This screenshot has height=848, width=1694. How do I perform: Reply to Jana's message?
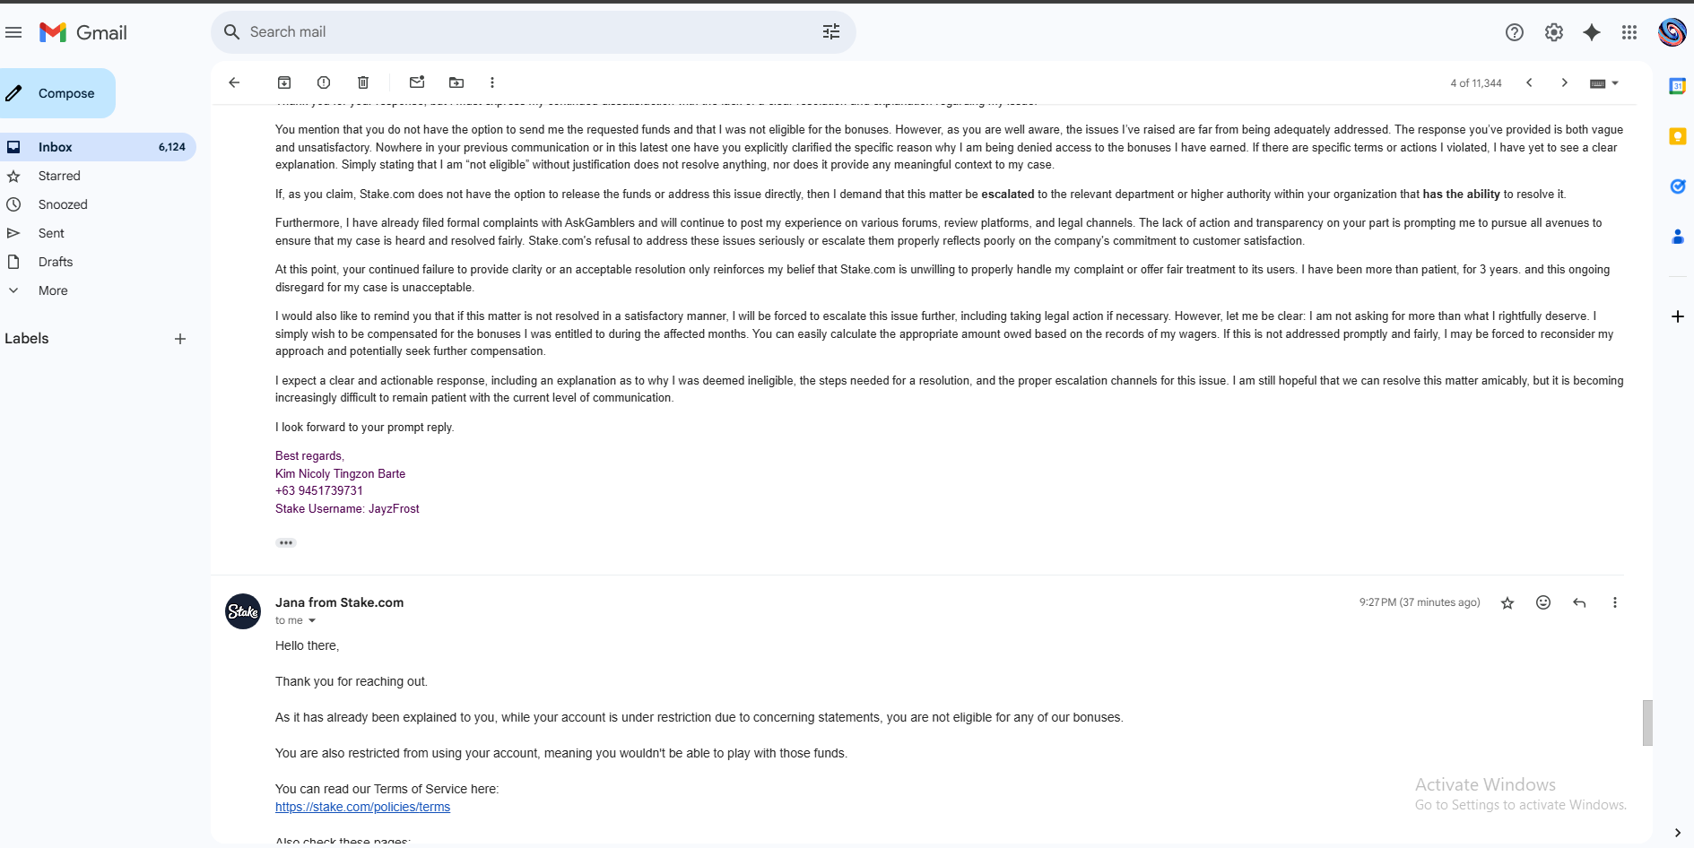(1579, 602)
